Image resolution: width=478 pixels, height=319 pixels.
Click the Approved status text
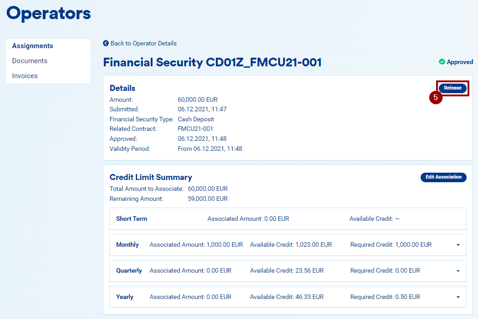point(460,62)
